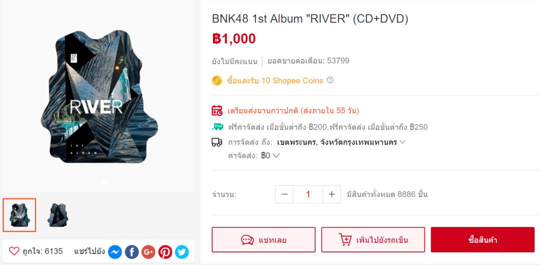The width and height of the screenshot is (540, 265).
Task: Expand the shipping fee ฿0 dropdown
Action: [270, 155]
